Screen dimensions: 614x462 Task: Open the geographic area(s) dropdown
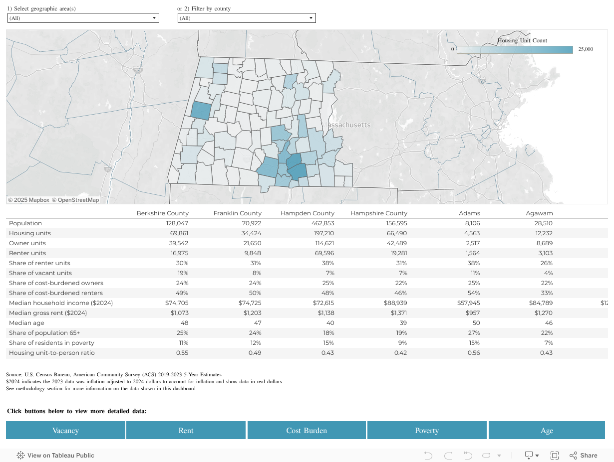[83, 18]
